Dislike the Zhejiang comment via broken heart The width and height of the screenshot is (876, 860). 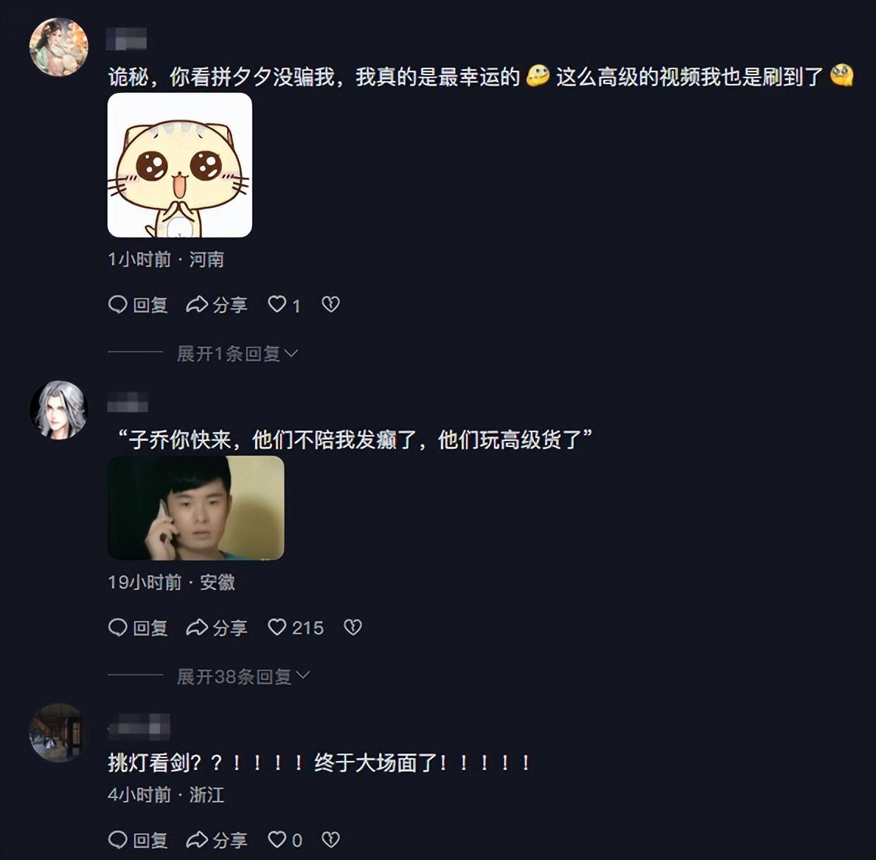331,839
